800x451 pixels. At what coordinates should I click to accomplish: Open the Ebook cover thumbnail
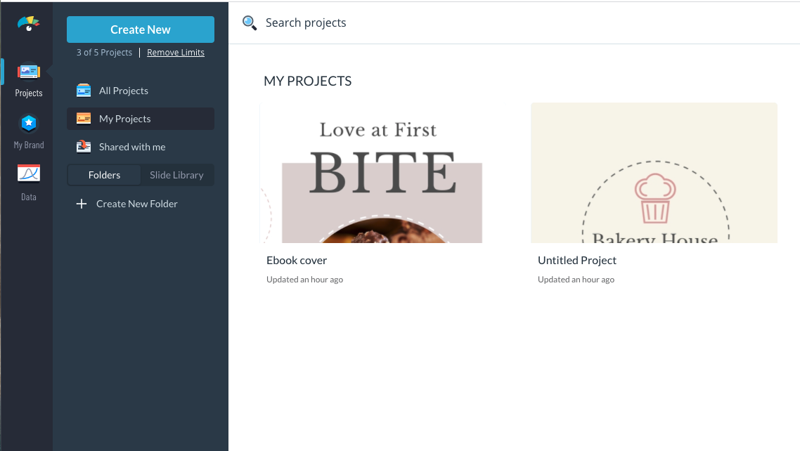click(371, 174)
